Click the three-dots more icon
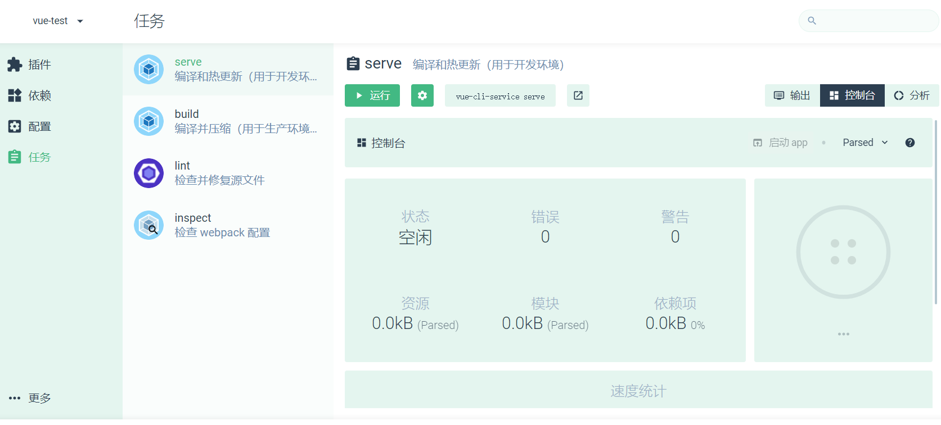 [x=15, y=398]
